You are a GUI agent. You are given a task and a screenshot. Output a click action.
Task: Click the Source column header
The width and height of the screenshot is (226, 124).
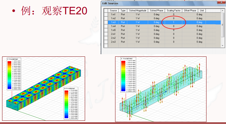(x=113, y=11)
